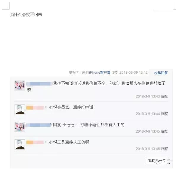
Task: Click the post text 为什么会找不回来
Action: (x=26, y=15)
